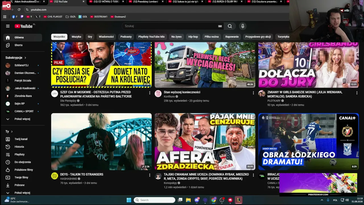Open Historia in the sidebar

tap(23, 147)
